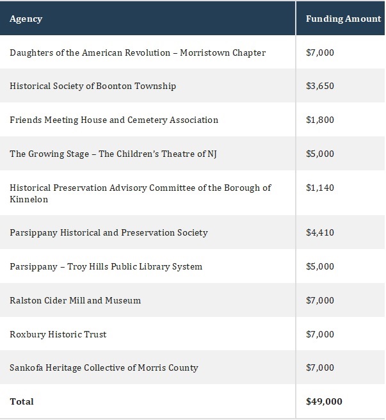Click Ralston Cider Mill and Museum
The image size is (386, 420).
point(76,300)
